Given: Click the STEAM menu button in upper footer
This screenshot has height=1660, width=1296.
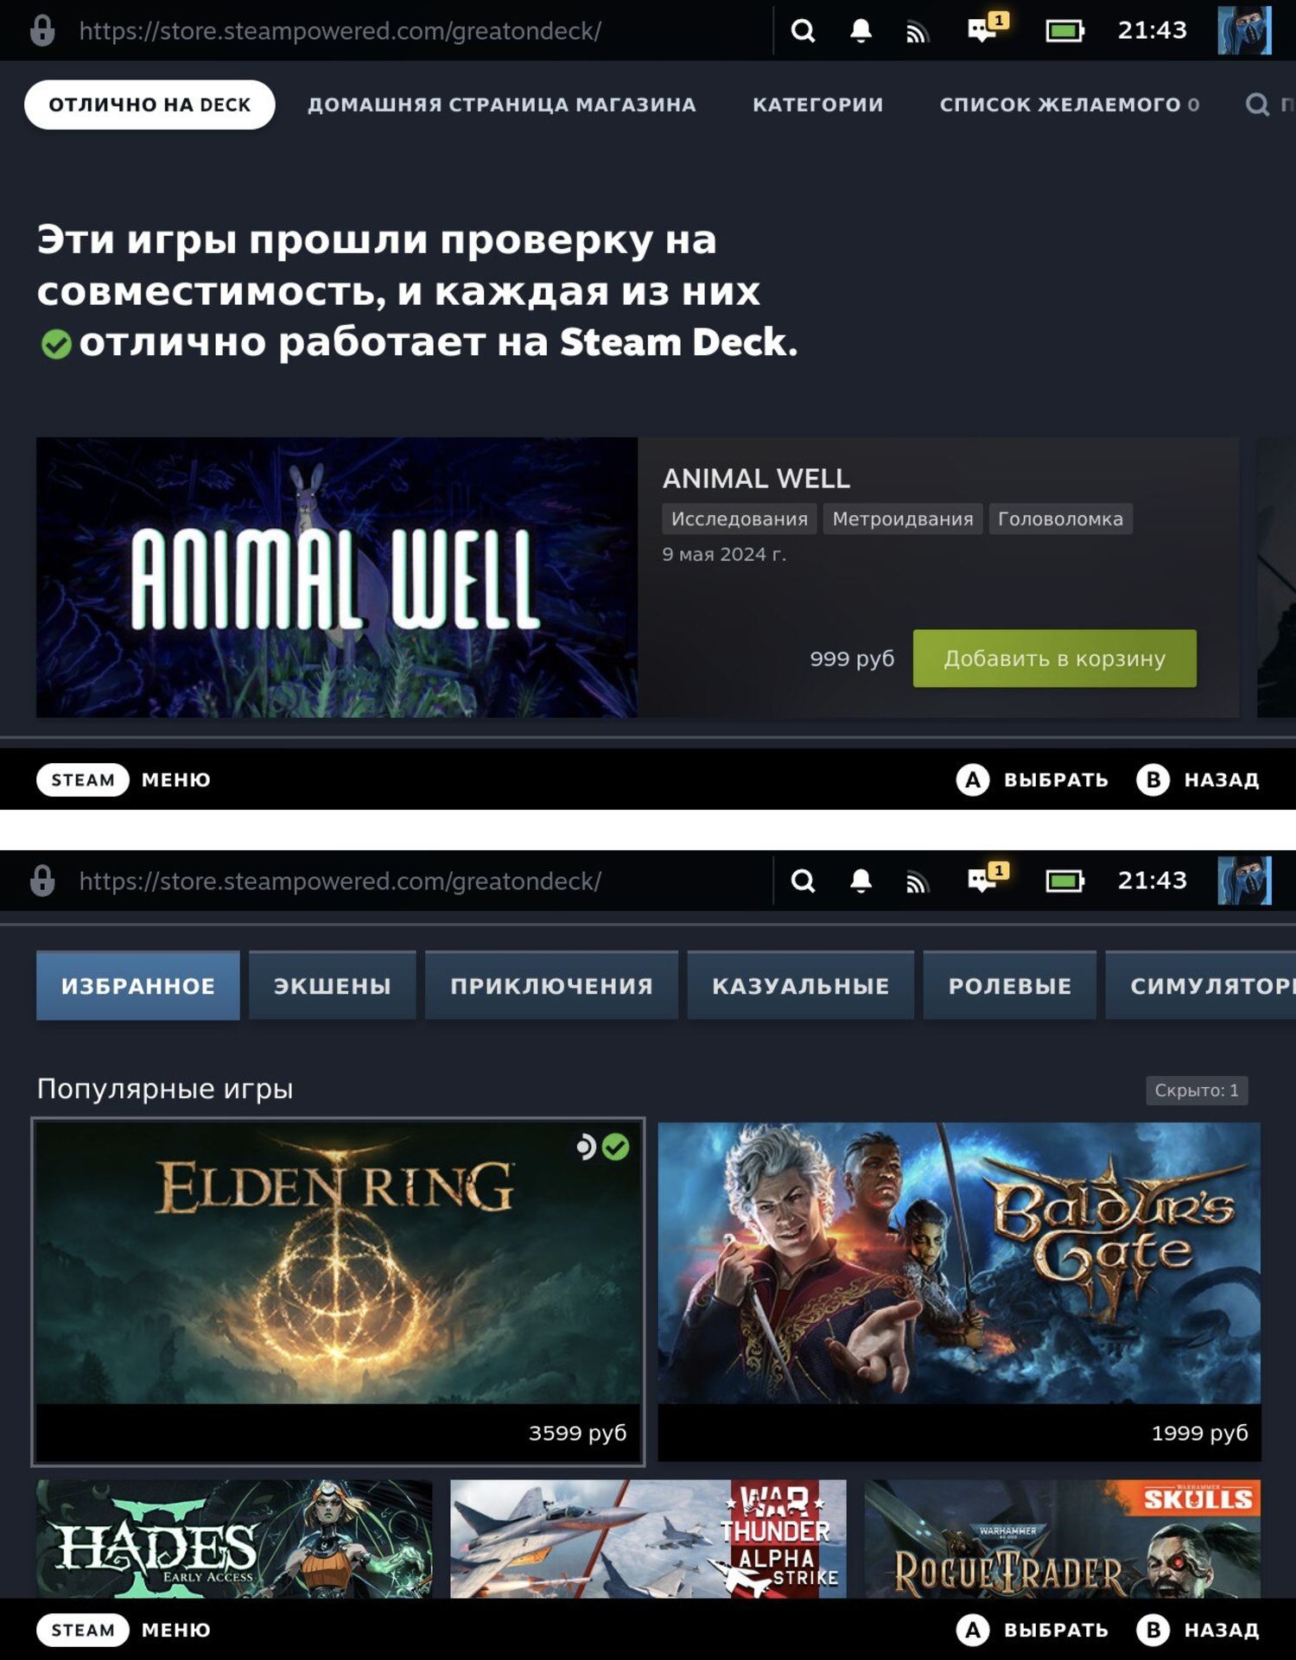Looking at the screenshot, I should tap(83, 779).
